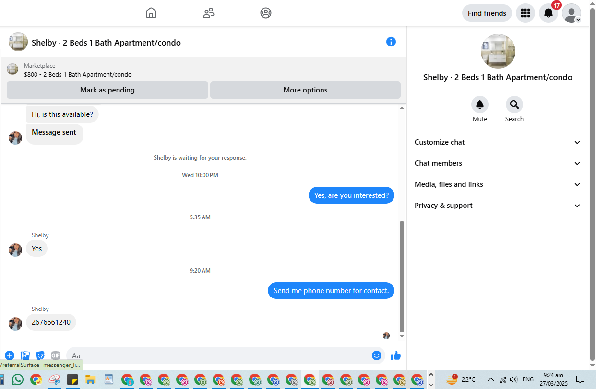Viewport: 596px width, 389px height.
Task: Open File Explorer from the taskbar
Action: pyautogui.click(x=91, y=379)
